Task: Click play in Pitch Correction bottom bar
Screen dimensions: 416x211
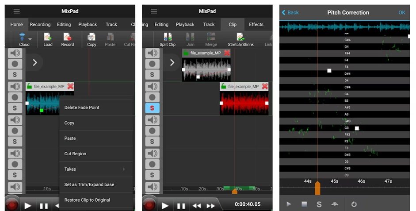Action: pyautogui.click(x=289, y=204)
